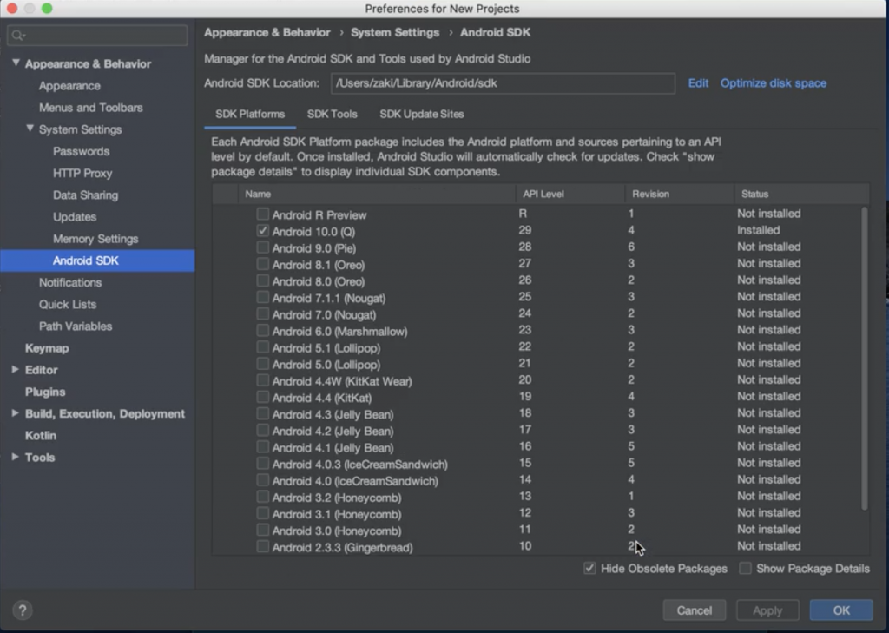Select Path Variables in sidebar
Screen dimensions: 889x633
pyautogui.click(x=76, y=326)
